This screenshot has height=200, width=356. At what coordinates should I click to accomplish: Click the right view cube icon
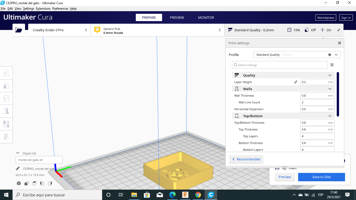point(50,183)
